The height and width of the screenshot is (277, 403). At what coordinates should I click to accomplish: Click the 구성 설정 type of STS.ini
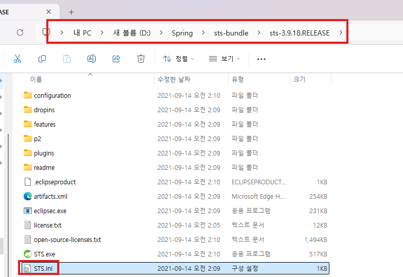point(244,269)
